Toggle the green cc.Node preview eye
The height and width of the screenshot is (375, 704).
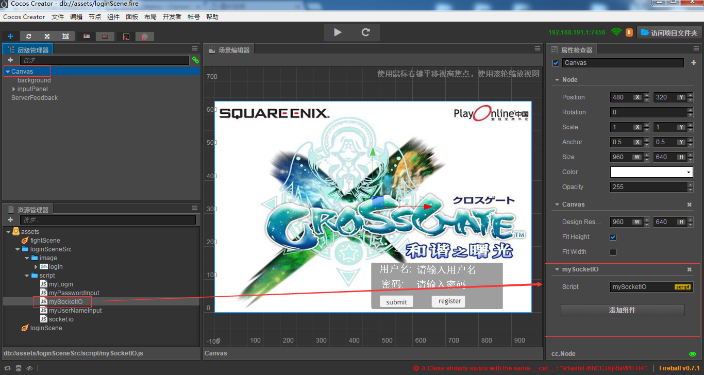coord(693,354)
